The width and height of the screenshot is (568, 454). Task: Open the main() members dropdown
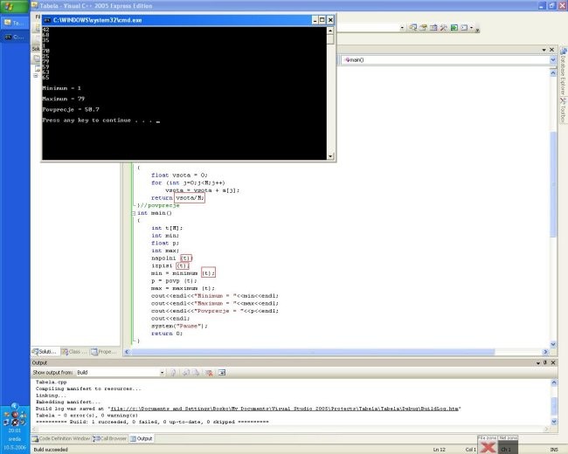click(x=553, y=59)
